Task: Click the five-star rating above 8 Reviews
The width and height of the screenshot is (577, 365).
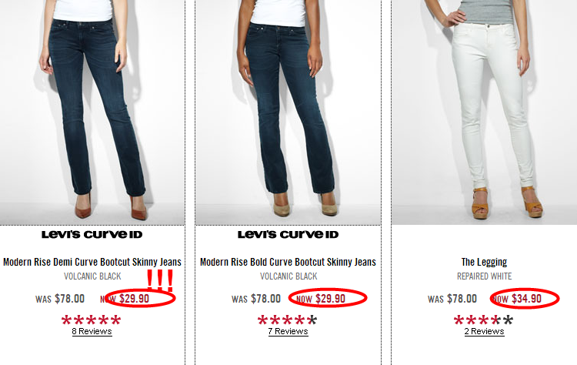Action: pyautogui.click(x=92, y=320)
